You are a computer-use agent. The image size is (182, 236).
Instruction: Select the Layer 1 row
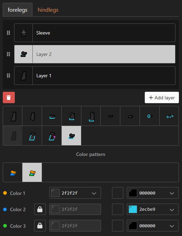[95, 76]
